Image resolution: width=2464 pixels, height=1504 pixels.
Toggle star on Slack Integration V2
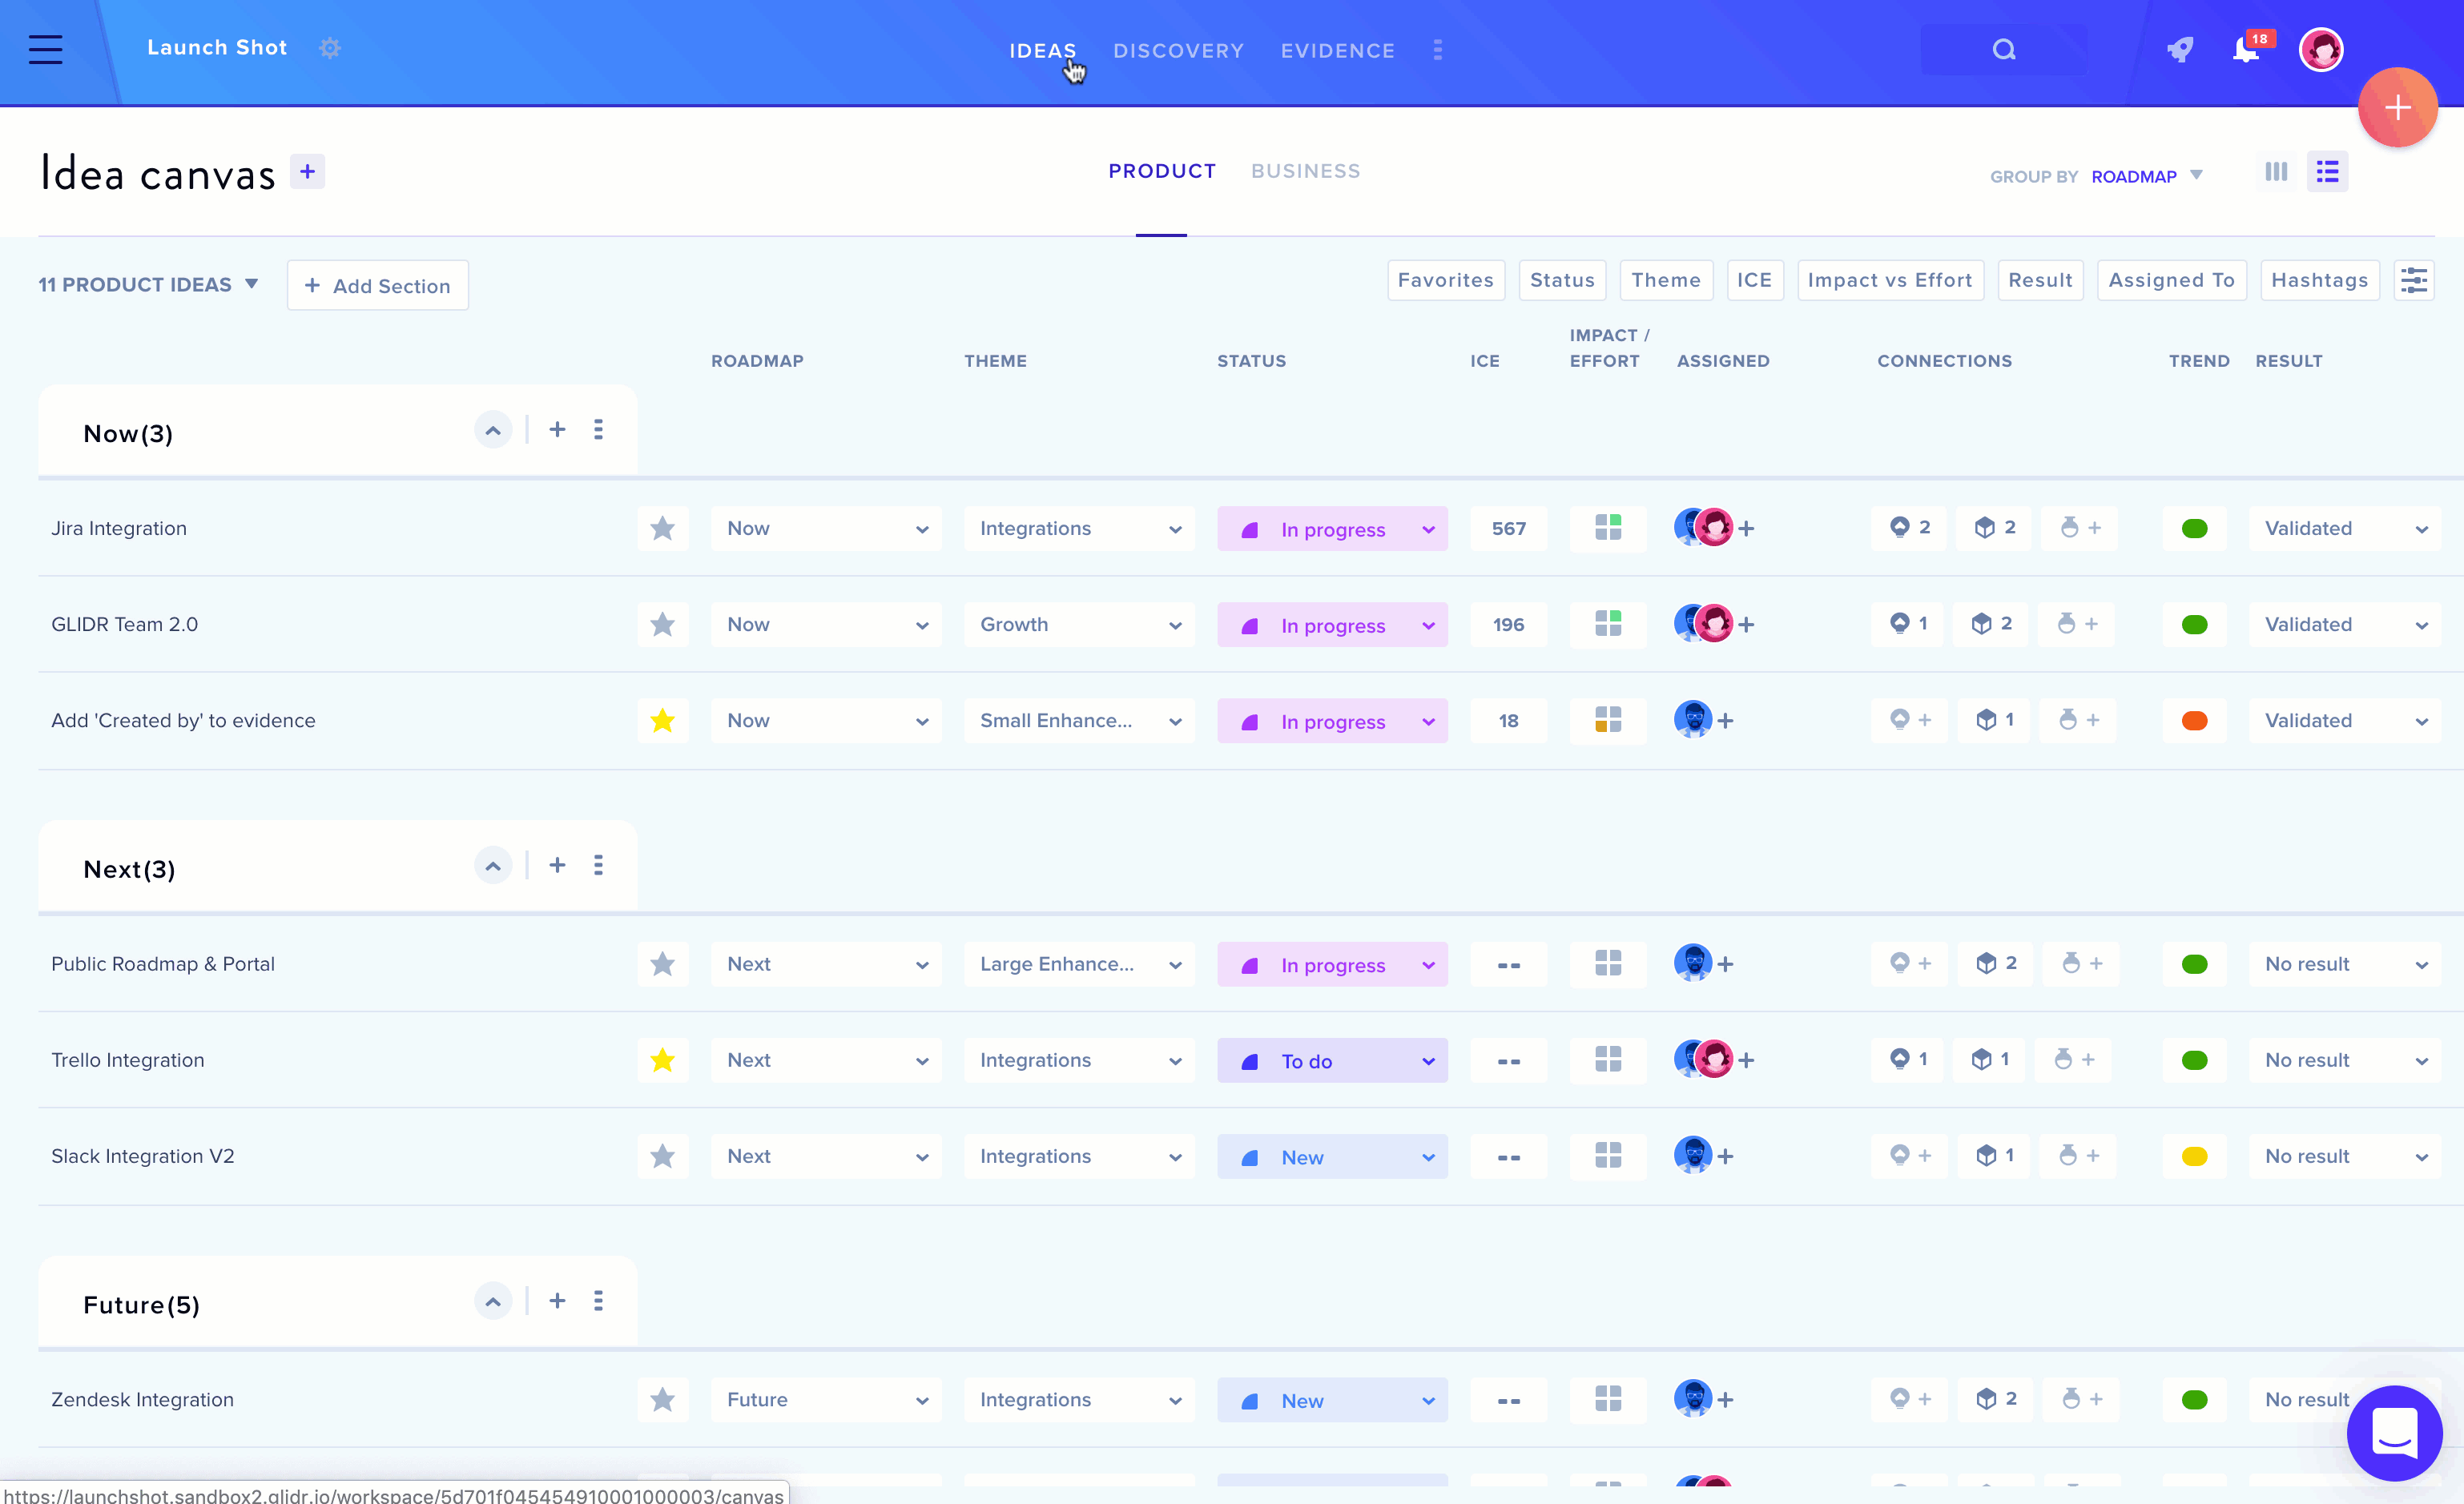(662, 1156)
